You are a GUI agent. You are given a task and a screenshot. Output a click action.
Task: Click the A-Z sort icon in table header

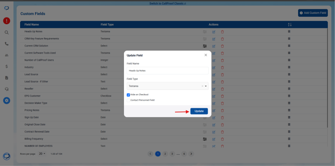[290, 25]
